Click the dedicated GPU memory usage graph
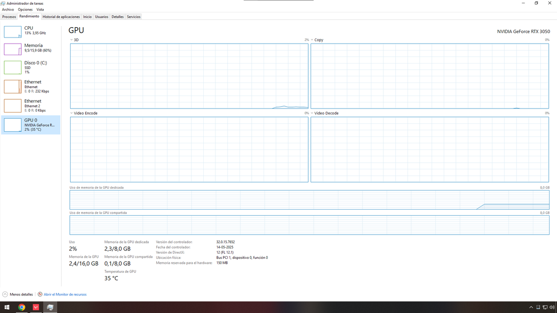 pyautogui.click(x=310, y=200)
